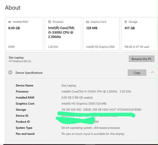
Task: Click the Installed RAM memory icon
Action: [10, 22]
